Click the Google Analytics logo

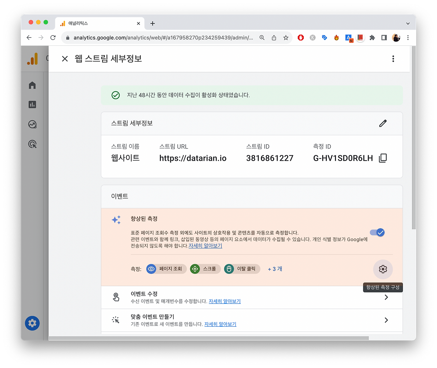tap(32, 59)
